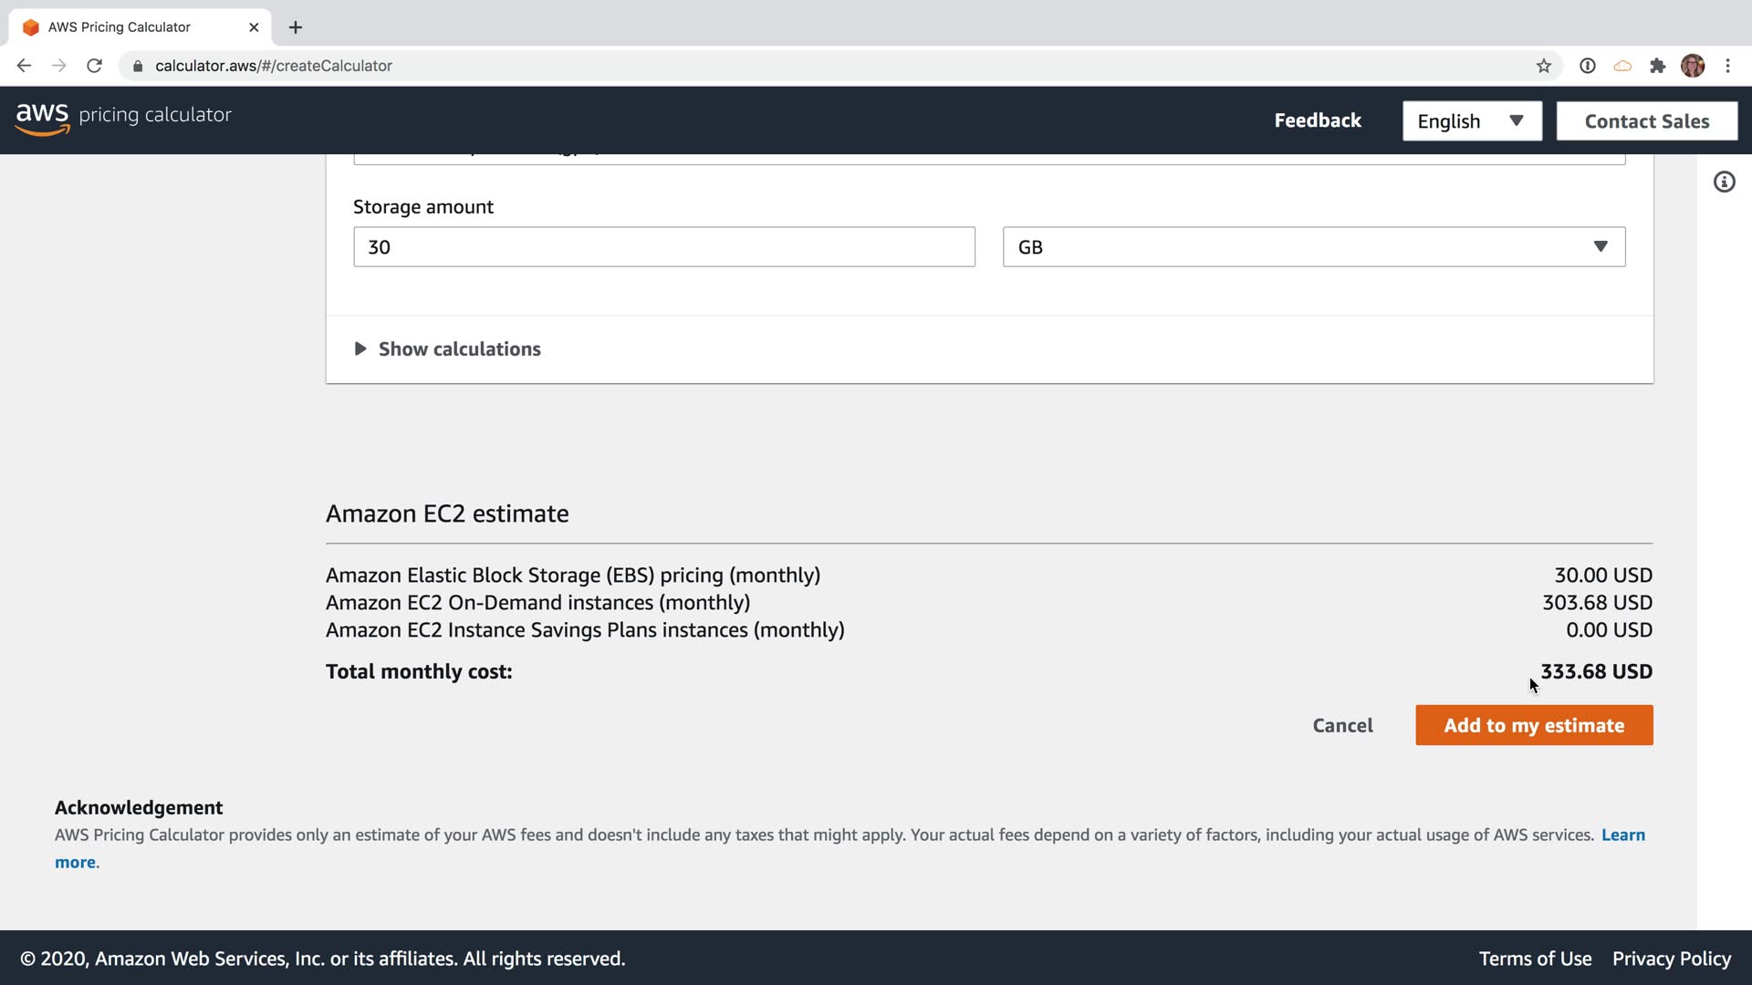Open the Chrome profile avatar
1752x985 pixels.
1692,66
